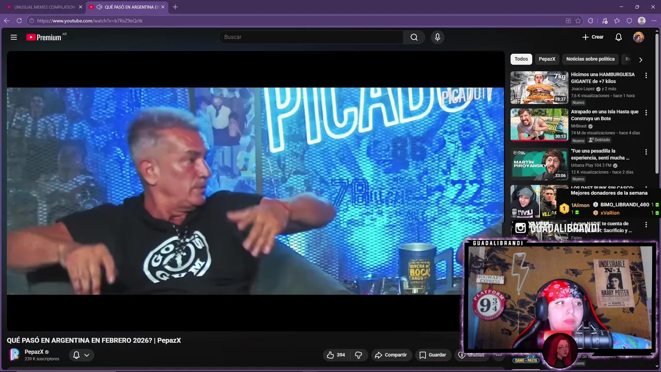
Task: Click the Gracias button
Action: coord(471,355)
